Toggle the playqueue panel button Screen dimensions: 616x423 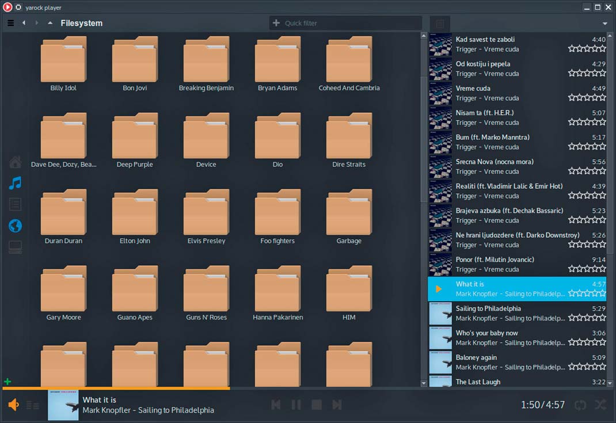coord(440,24)
